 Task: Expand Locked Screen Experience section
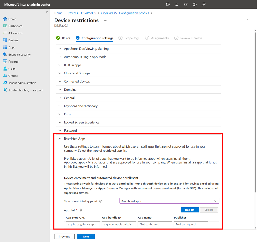coord(138,122)
